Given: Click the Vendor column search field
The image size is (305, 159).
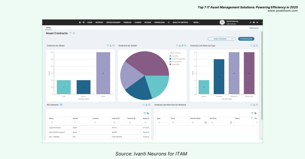Looking at the screenshot, I should [x=81, y=123].
